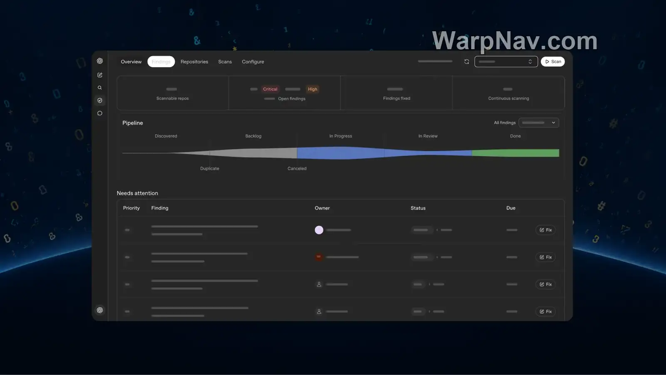Expand the All findings filter dropdown
Image resolution: width=666 pixels, height=375 pixels.
539,123
